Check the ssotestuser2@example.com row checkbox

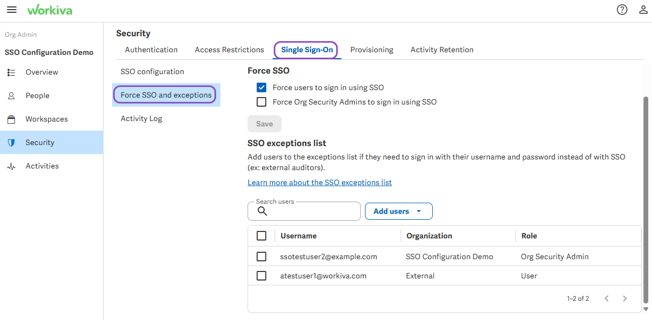coord(261,257)
